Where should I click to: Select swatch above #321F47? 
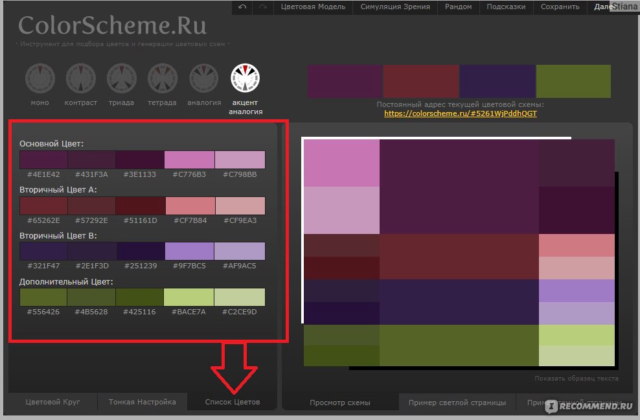coord(43,251)
